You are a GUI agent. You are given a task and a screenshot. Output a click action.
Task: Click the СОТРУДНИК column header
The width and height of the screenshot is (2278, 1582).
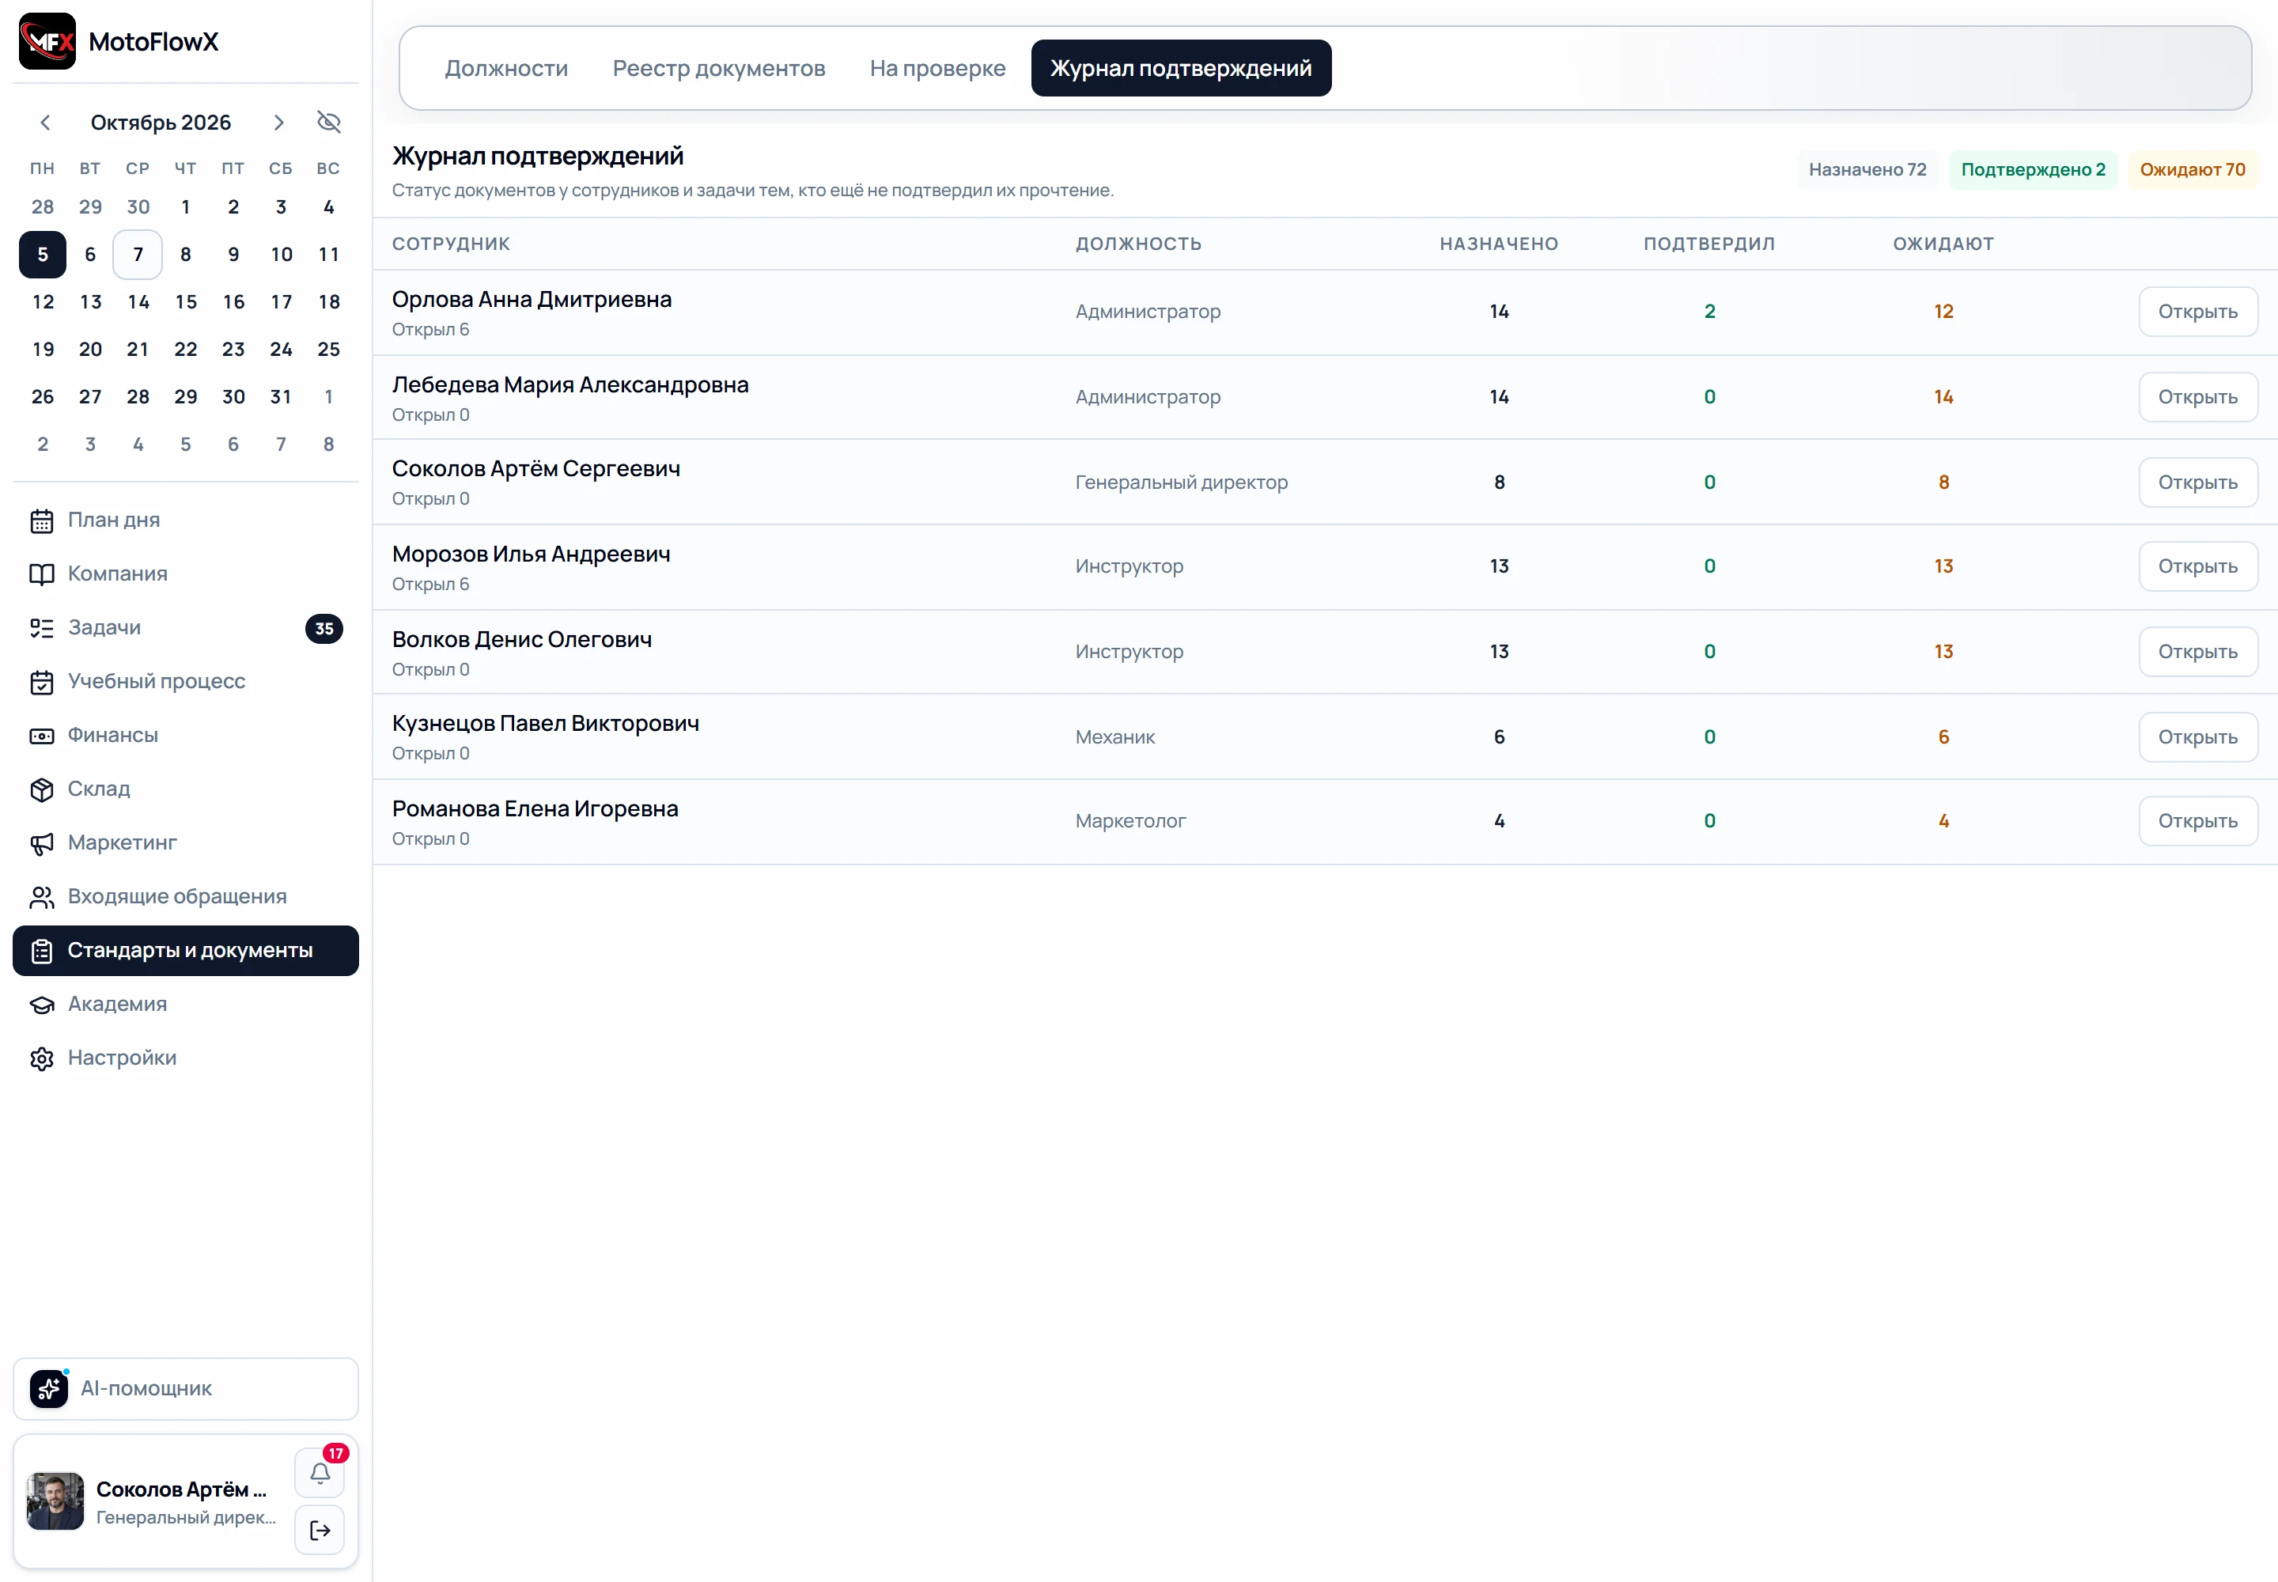[x=451, y=244]
